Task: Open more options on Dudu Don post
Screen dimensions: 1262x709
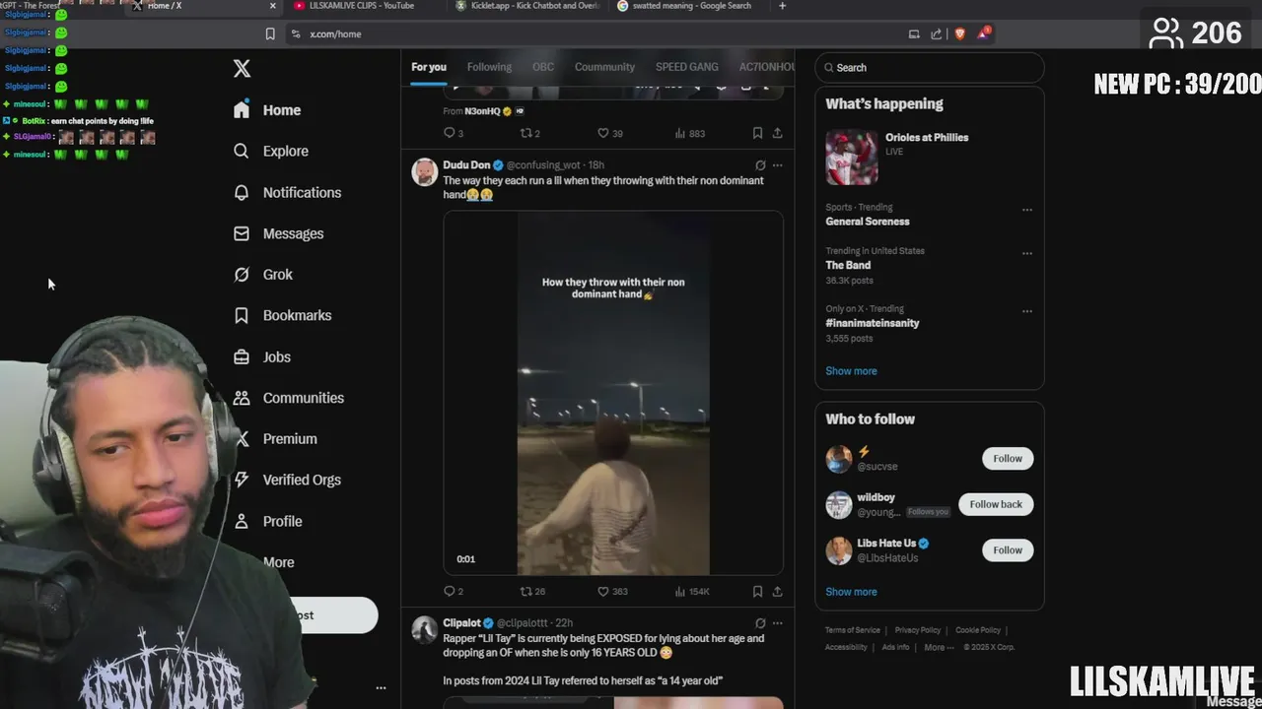Action: coord(777,165)
